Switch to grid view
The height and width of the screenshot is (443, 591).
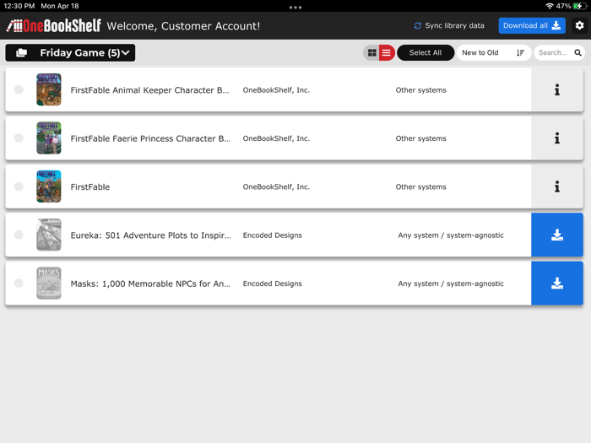click(372, 52)
